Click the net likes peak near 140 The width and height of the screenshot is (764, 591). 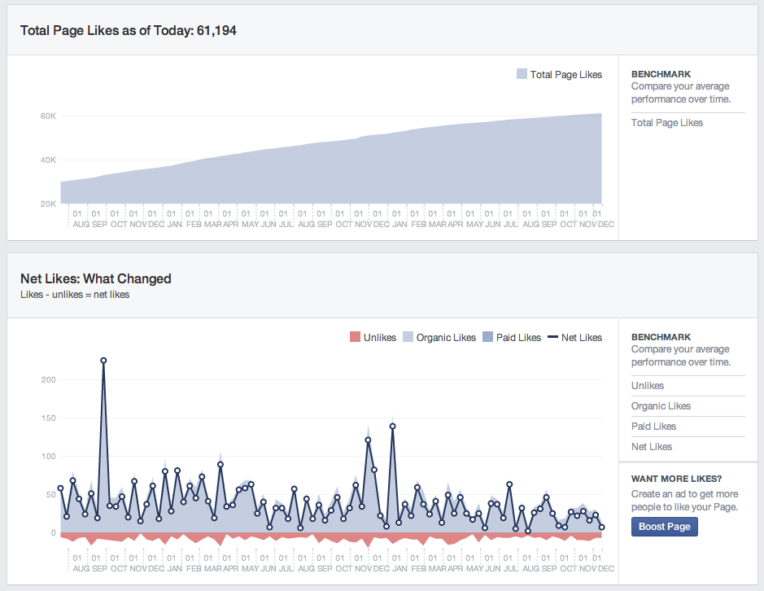(393, 427)
